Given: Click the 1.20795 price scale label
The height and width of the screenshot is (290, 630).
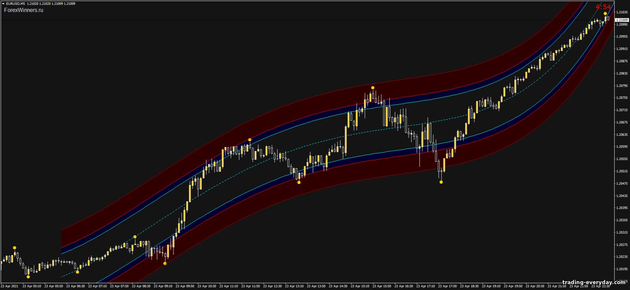Looking at the screenshot, I should (x=622, y=86).
